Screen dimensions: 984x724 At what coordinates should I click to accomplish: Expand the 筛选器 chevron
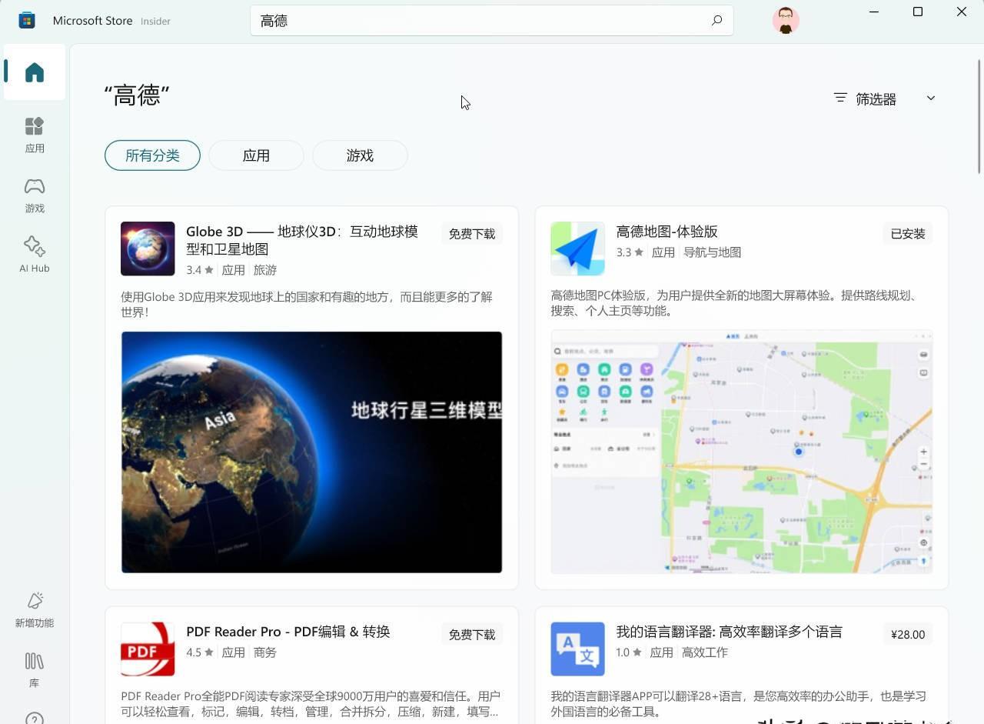[930, 98]
